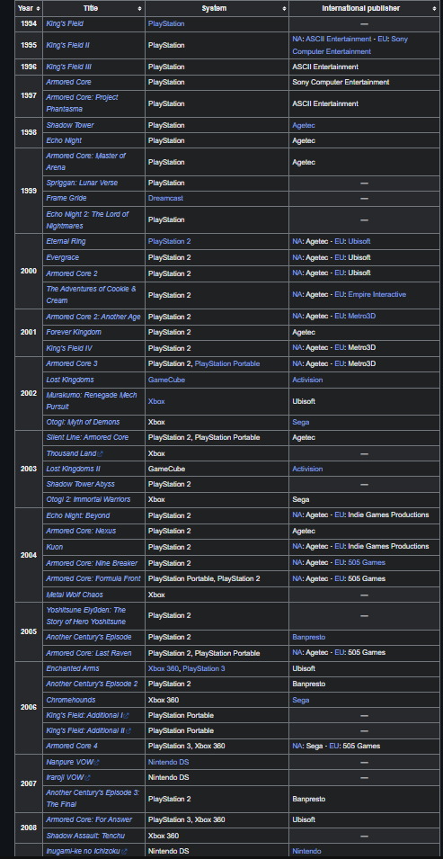Open the Evergrace title link

[x=63, y=257]
